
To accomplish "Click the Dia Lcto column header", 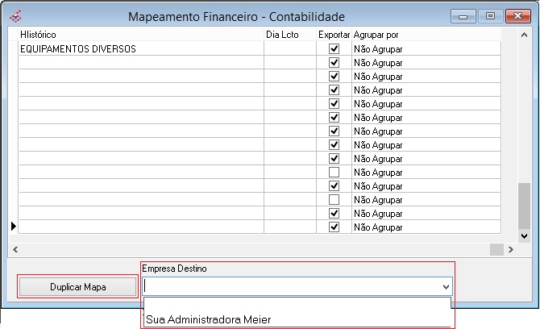I will (x=290, y=35).
